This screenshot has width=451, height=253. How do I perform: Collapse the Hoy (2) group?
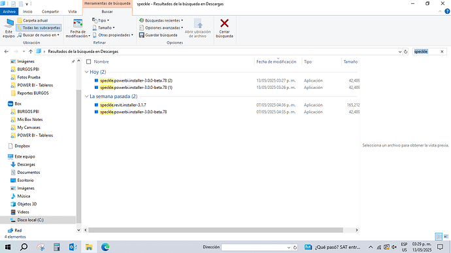click(x=86, y=72)
